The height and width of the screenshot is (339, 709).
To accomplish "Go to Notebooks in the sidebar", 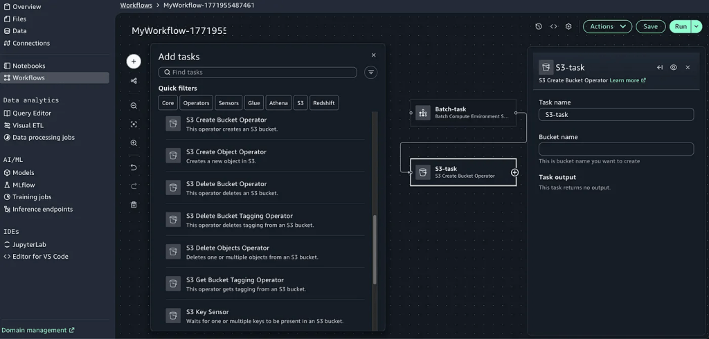I will (x=28, y=66).
